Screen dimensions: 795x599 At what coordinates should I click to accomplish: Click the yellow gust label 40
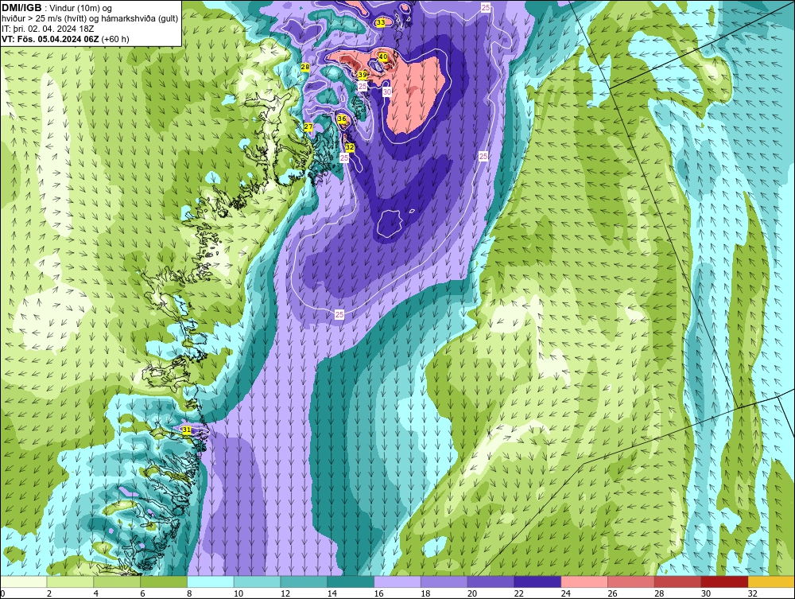(x=383, y=56)
